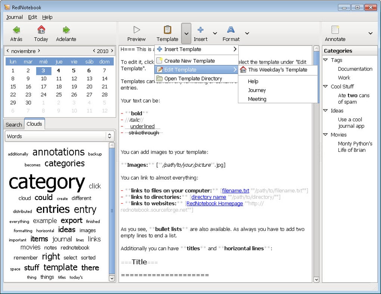Viewport: 381px width, 294px height.
Task: Select day 14 on the calendar
Action: [x=105, y=79]
